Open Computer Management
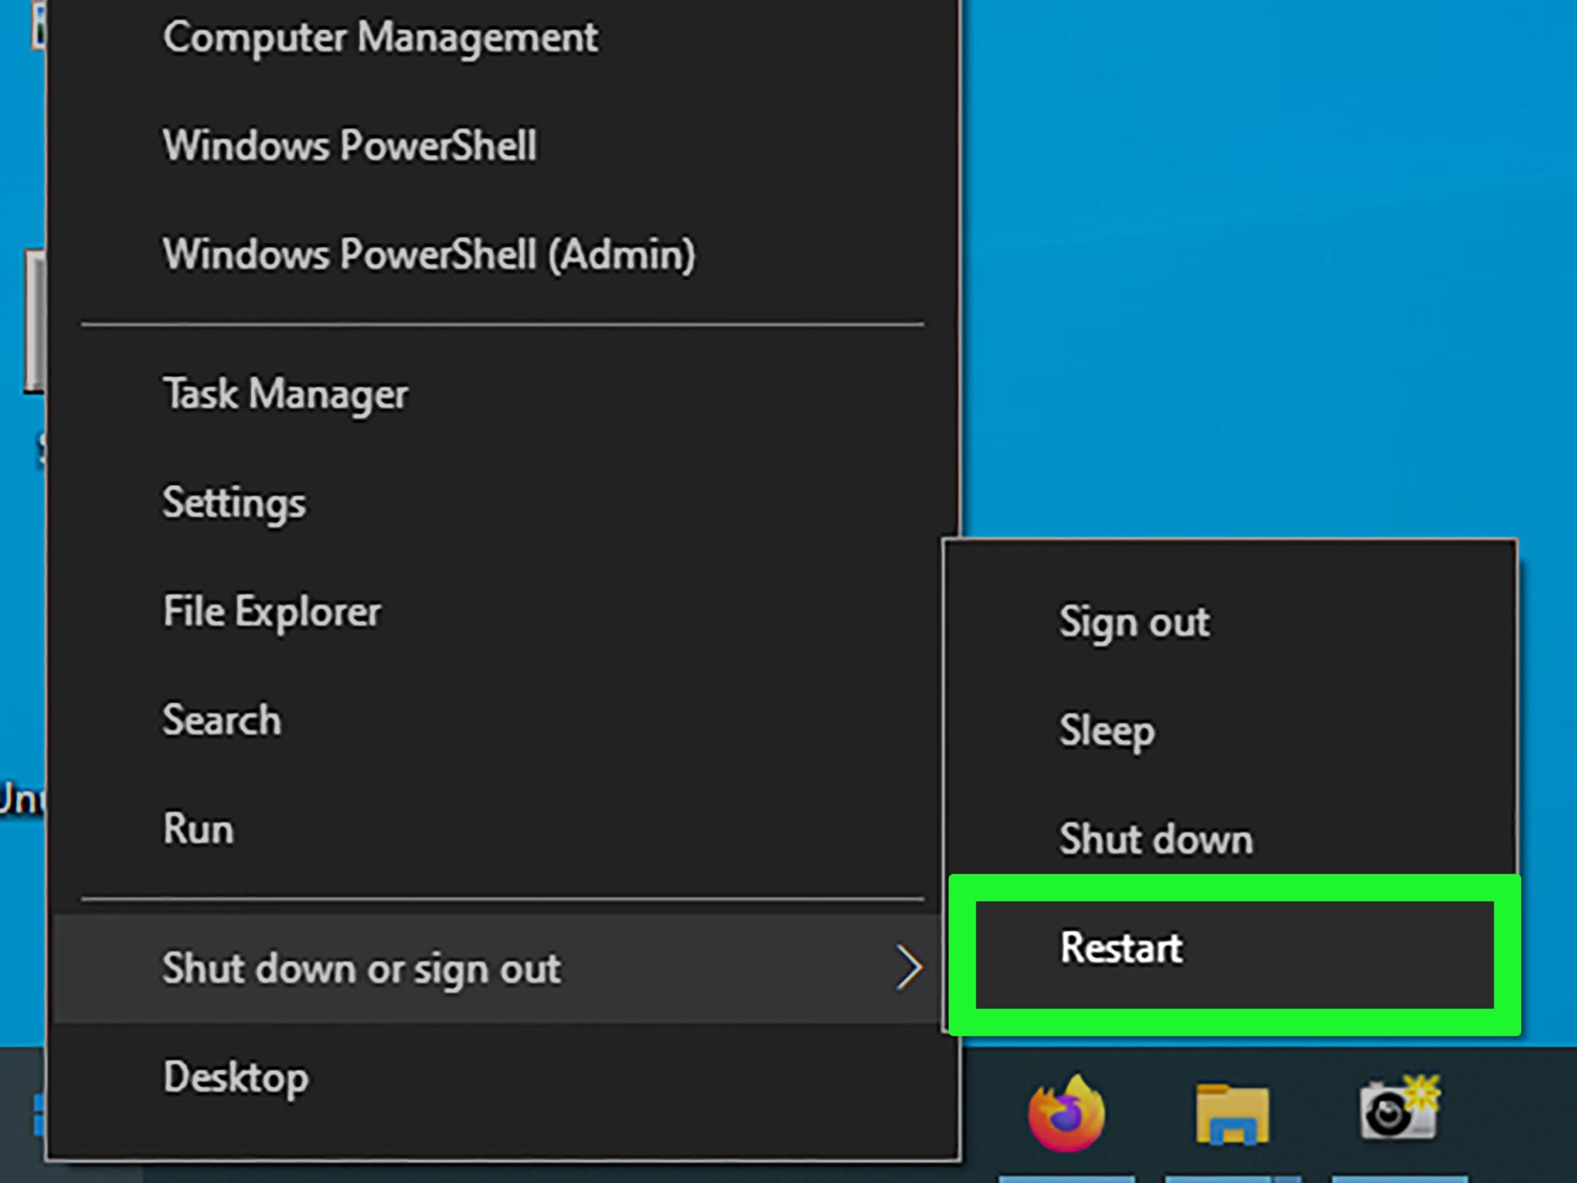This screenshot has height=1183, width=1577. (380, 38)
